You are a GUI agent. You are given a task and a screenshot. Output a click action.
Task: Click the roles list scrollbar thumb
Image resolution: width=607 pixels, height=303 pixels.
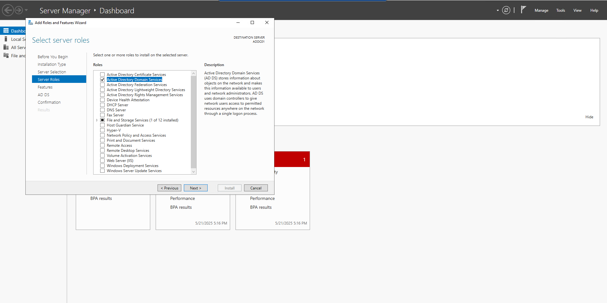[x=194, y=122]
